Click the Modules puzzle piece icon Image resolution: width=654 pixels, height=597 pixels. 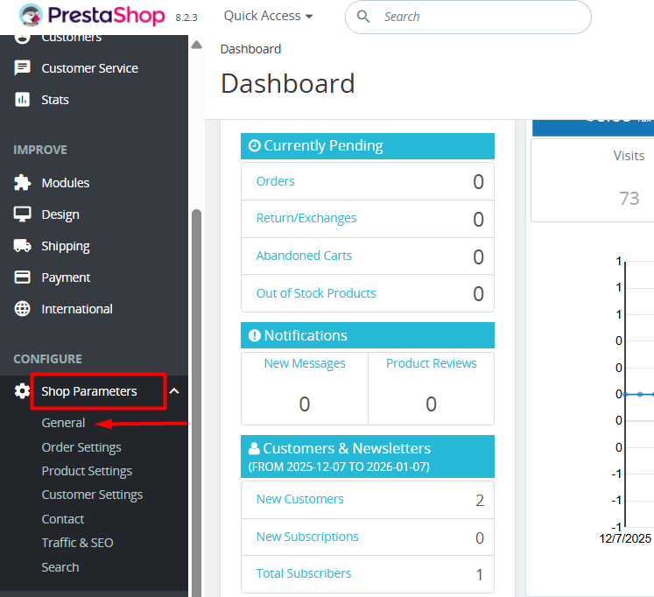[23, 183]
